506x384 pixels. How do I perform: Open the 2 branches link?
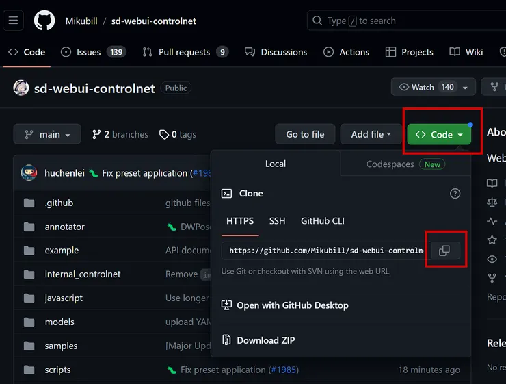pyautogui.click(x=120, y=135)
